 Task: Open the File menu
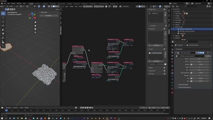tap(5, 4)
